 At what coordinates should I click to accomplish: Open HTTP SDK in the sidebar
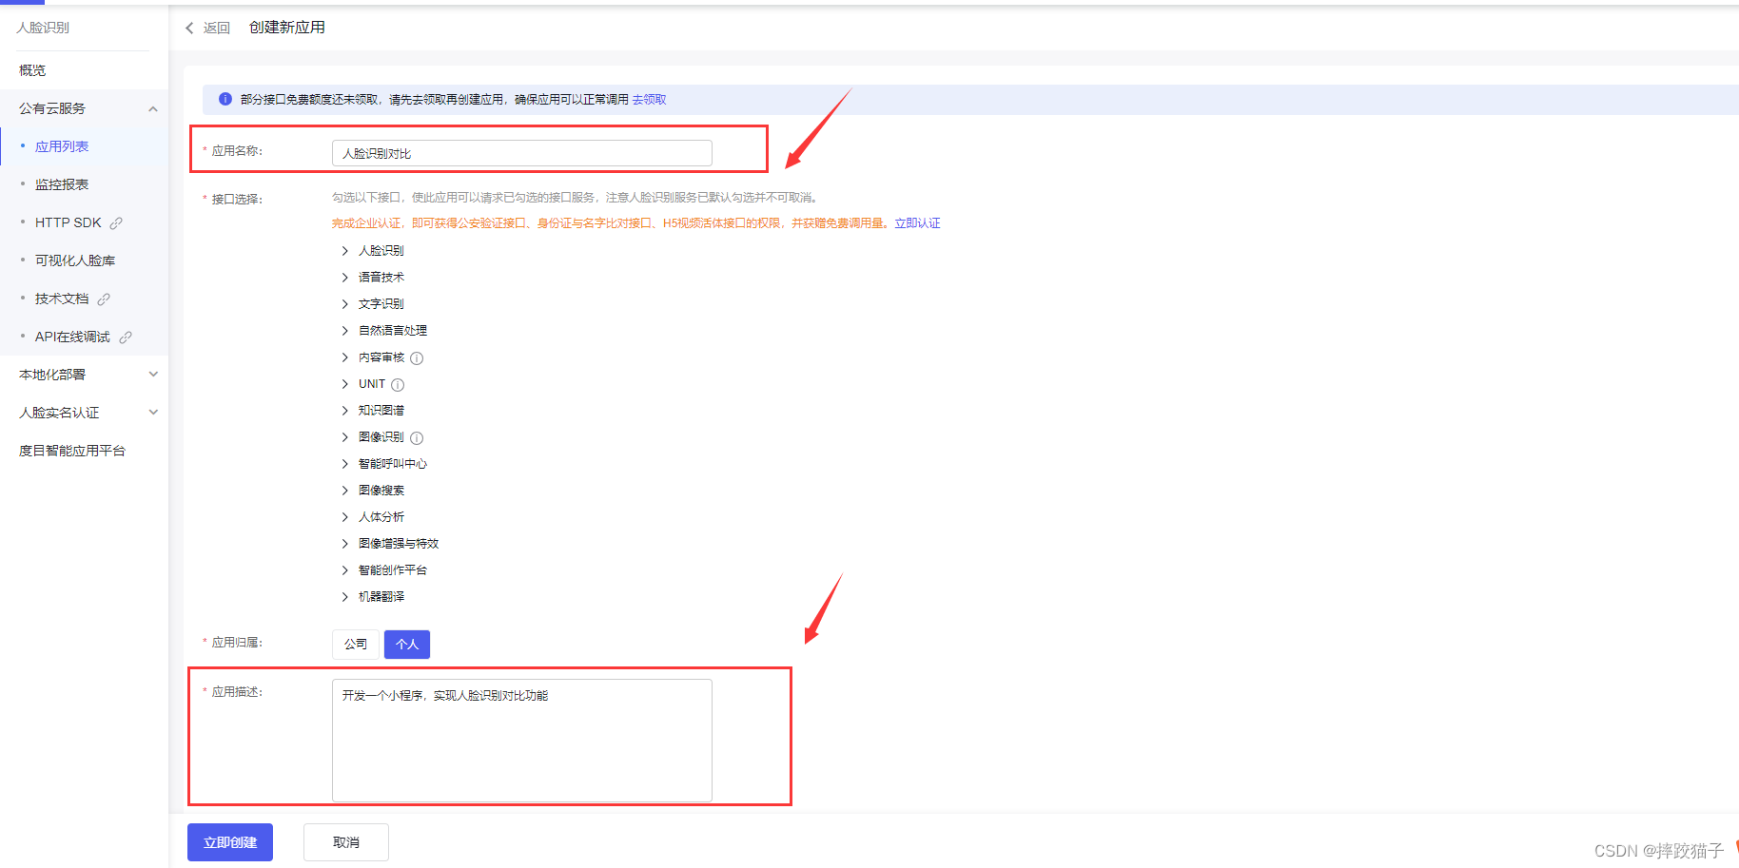pyautogui.click(x=68, y=222)
